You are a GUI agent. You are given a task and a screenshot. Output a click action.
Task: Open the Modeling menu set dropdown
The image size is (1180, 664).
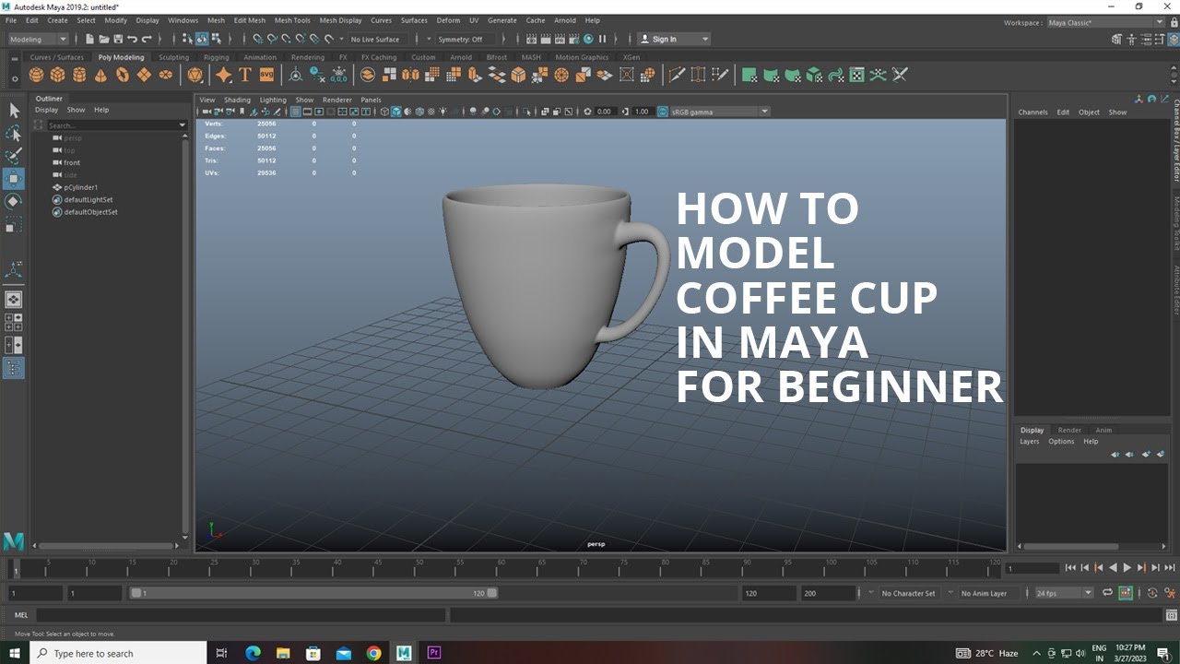[38, 40]
